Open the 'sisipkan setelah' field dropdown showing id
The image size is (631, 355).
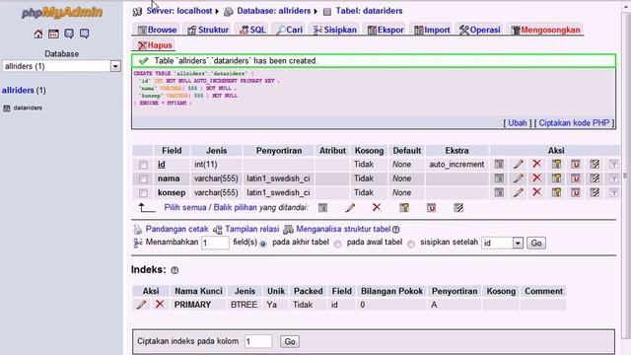coord(502,244)
